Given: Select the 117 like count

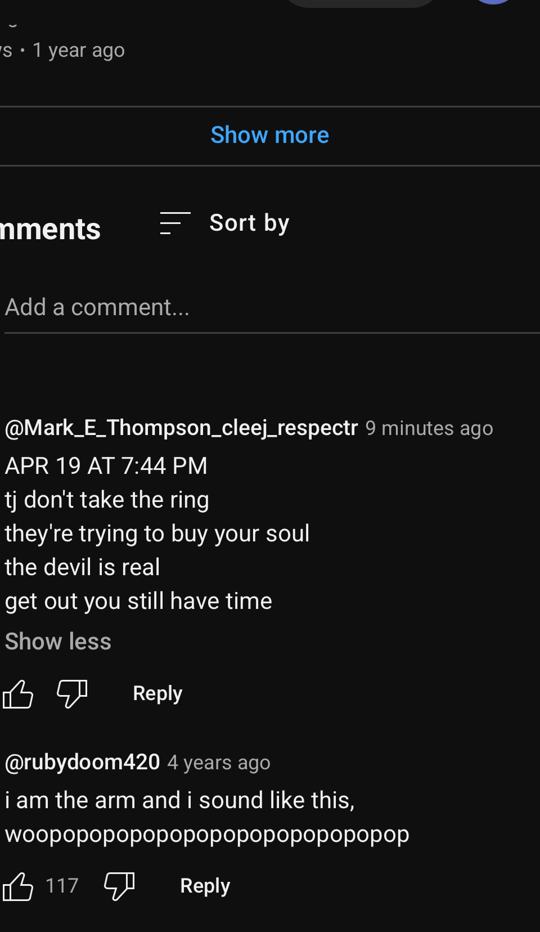Looking at the screenshot, I should [x=62, y=886].
